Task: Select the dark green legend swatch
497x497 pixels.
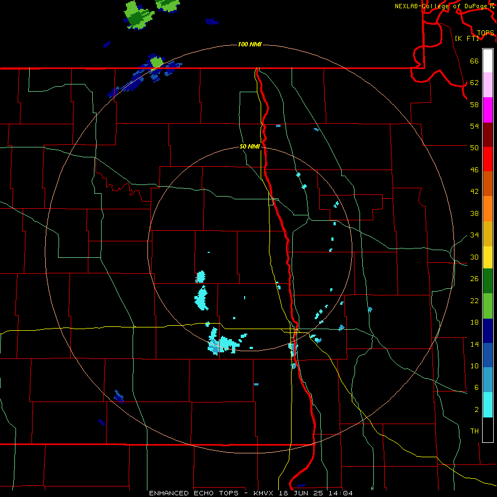Action: 488,281
